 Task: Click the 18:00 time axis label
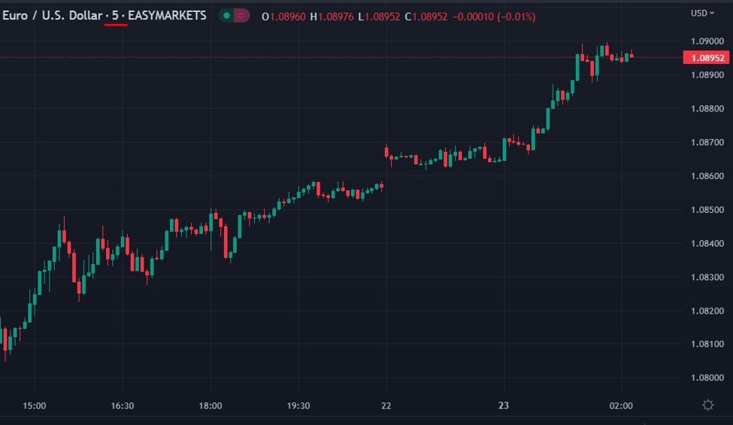211,406
